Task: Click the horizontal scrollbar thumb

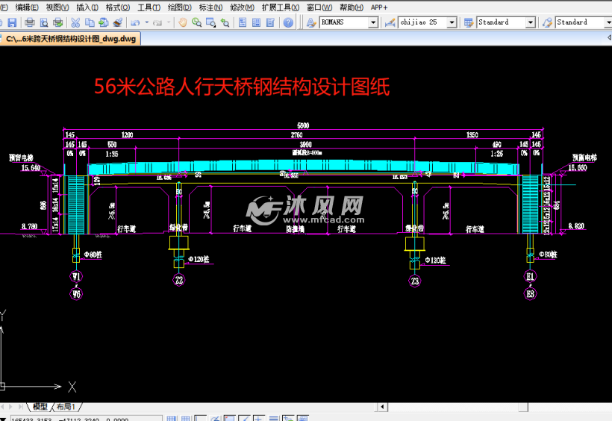Action: pyautogui.click(x=523, y=407)
